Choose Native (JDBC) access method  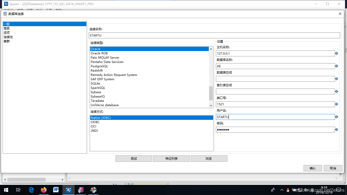point(152,118)
